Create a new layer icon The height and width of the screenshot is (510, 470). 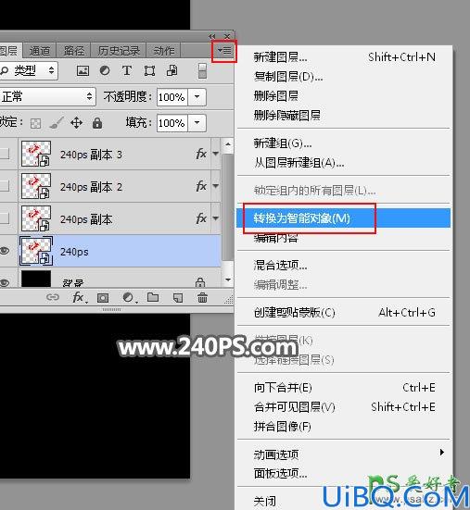tap(177, 298)
